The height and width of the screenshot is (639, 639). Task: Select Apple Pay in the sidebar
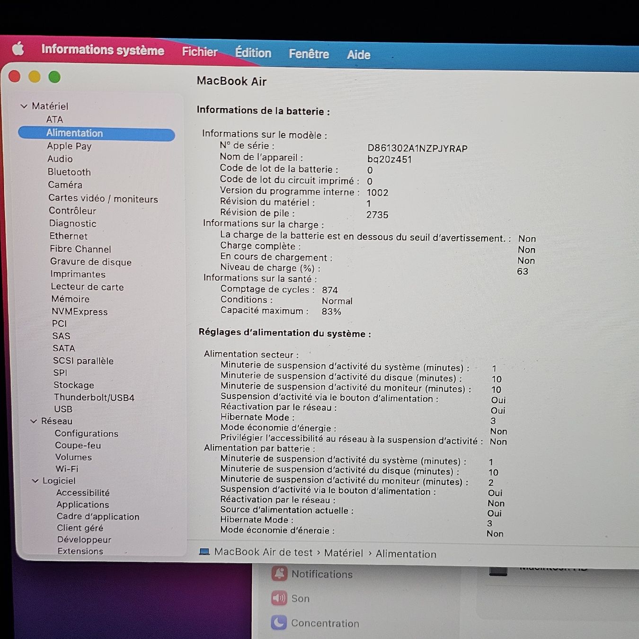[x=69, y=146]
